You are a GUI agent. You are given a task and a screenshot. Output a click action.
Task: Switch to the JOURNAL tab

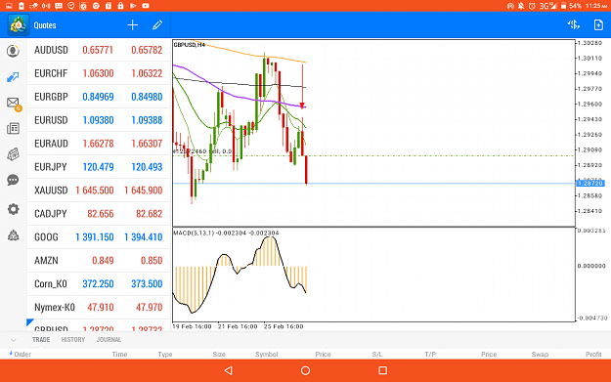click(109, 340)
